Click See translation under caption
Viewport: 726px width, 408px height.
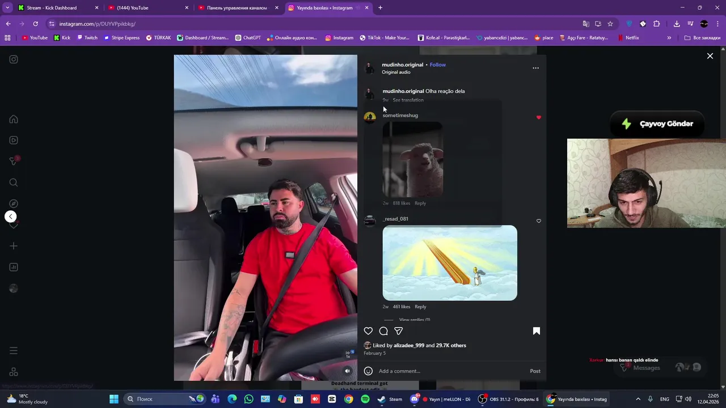click(x=408, y=100)
